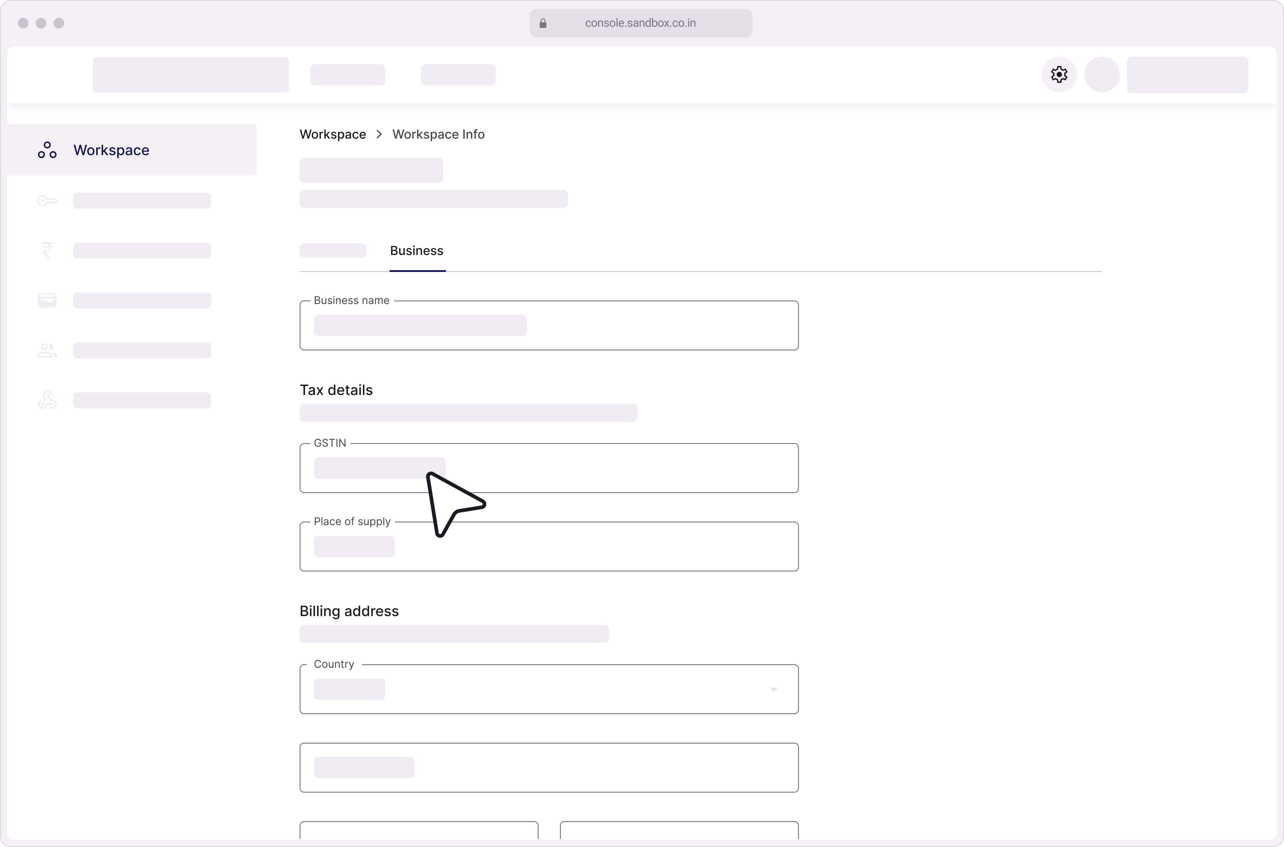Open the rupee icon sidebar item
Viewport: 1284px width, 847px height.
pos(47,250)
